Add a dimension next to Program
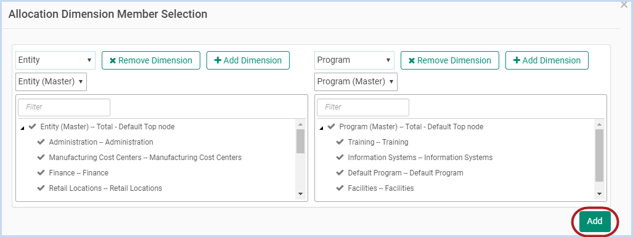This screenshot has width=633, height=237. [x=547, y=60]
